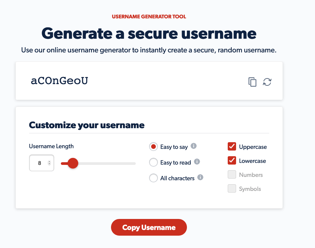Click the copy username icon

pyautogui.click(x=252, y=81)
